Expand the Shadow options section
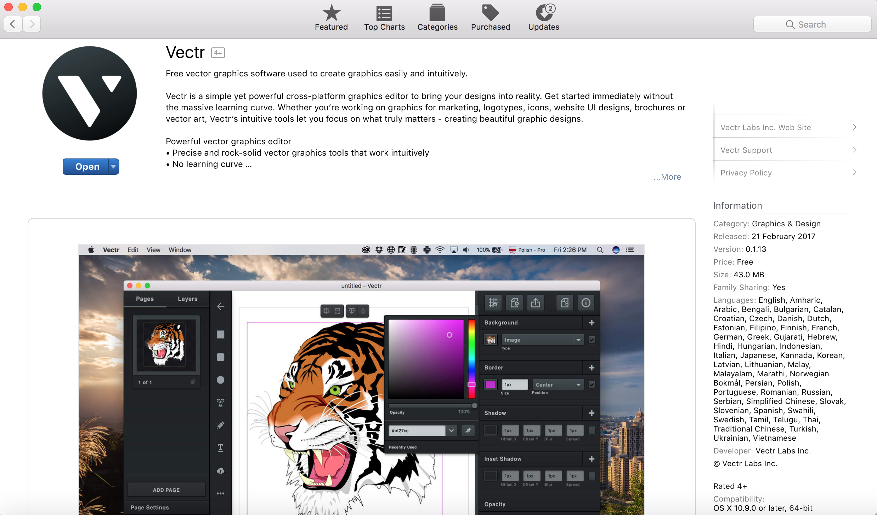 [592, 413]
